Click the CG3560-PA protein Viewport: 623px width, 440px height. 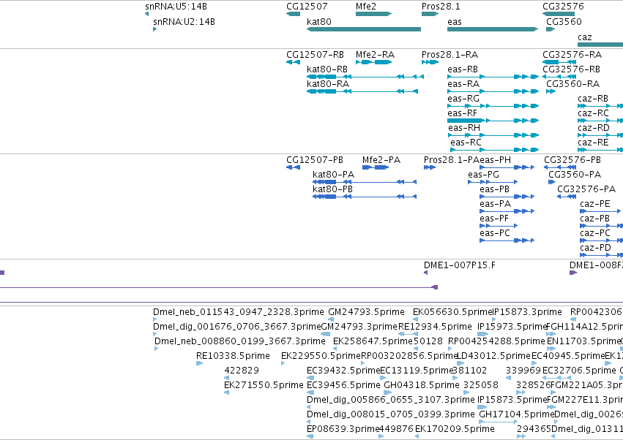(551, 182)
